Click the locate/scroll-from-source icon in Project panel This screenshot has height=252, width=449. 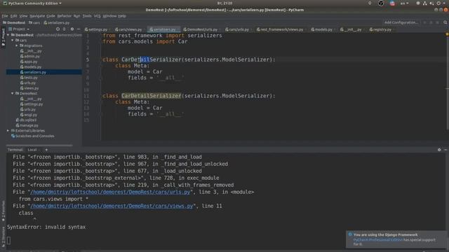pos(58,29)
